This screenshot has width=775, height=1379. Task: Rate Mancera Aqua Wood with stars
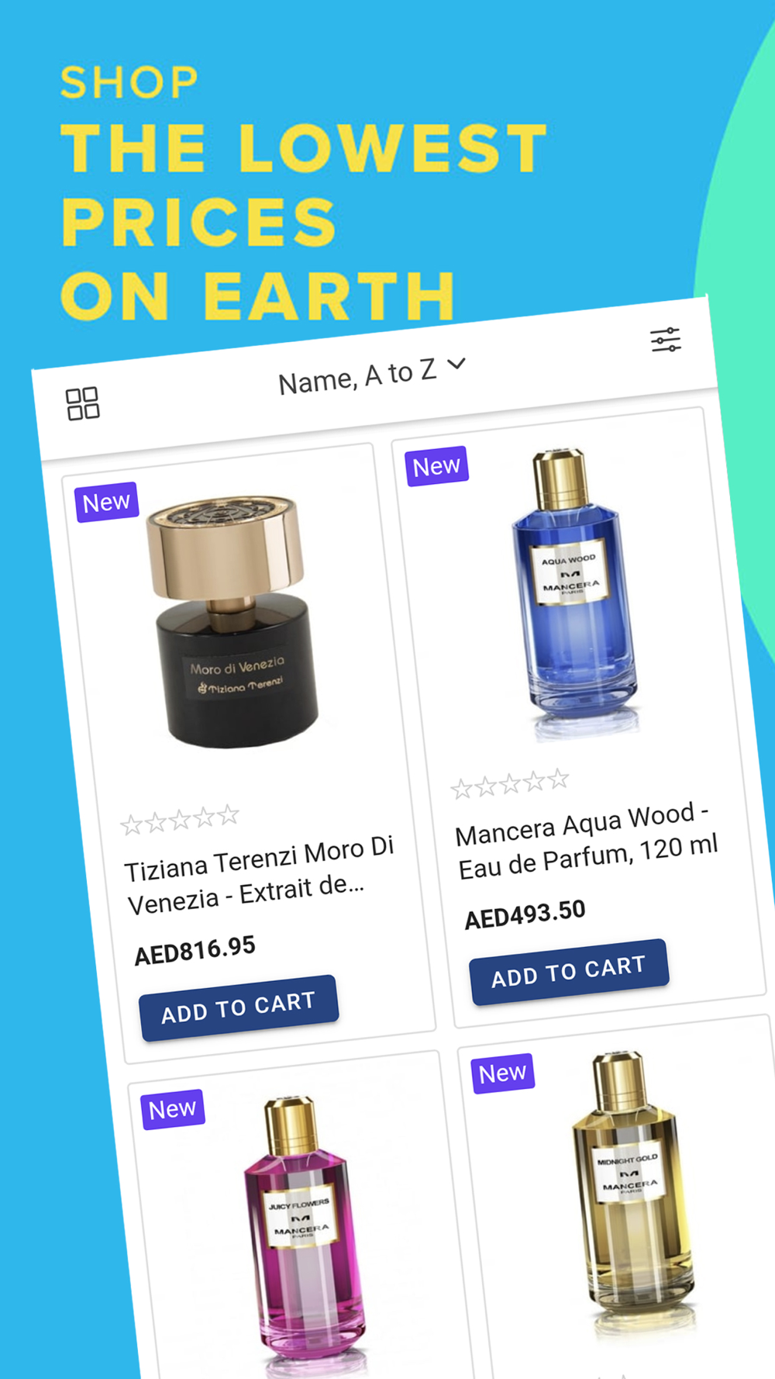[x=510, y=784]
